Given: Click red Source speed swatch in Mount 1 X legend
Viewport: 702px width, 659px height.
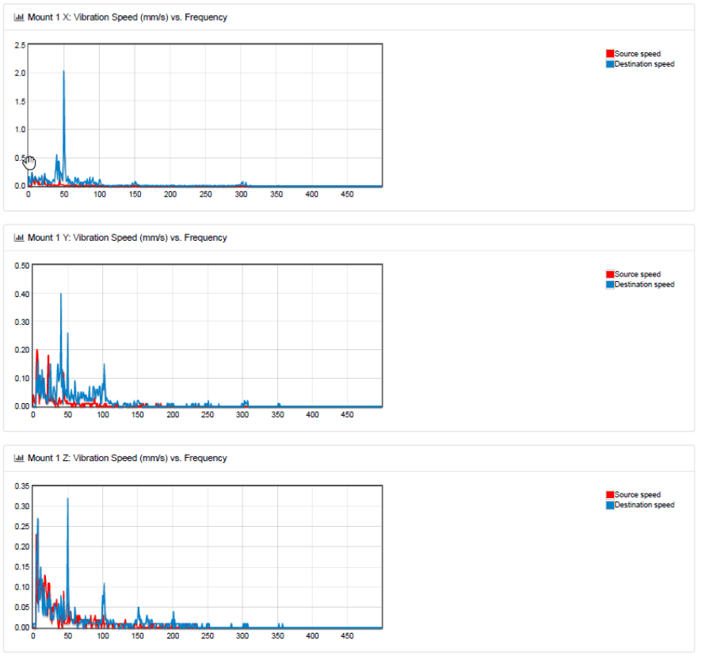Looking at the screenshot, I should pyautogui.click(x=609, y=54).
